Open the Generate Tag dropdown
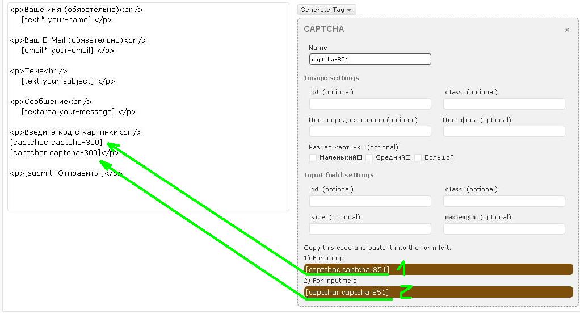This screenshot has width=580, height=313. point(326,10)
